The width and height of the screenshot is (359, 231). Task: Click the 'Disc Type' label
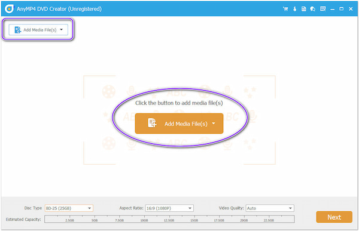click(x=33, y=208)
